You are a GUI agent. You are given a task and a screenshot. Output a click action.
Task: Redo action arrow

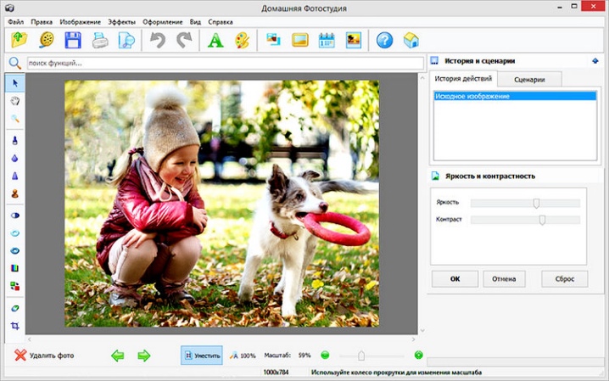pyautogui.click(x=184, y=40)
